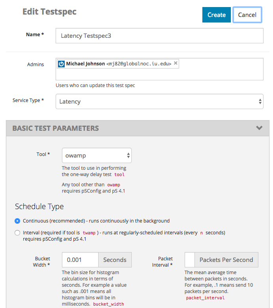Select the Interval schedule type radio
Image resolution: width=273 pixels, height=308 pixels.
17,233
